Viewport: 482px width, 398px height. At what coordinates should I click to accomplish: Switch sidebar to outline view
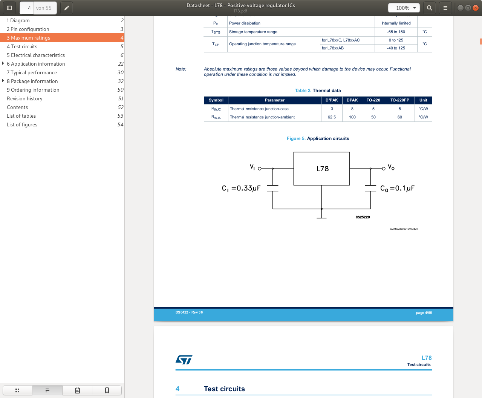(47, 390)
